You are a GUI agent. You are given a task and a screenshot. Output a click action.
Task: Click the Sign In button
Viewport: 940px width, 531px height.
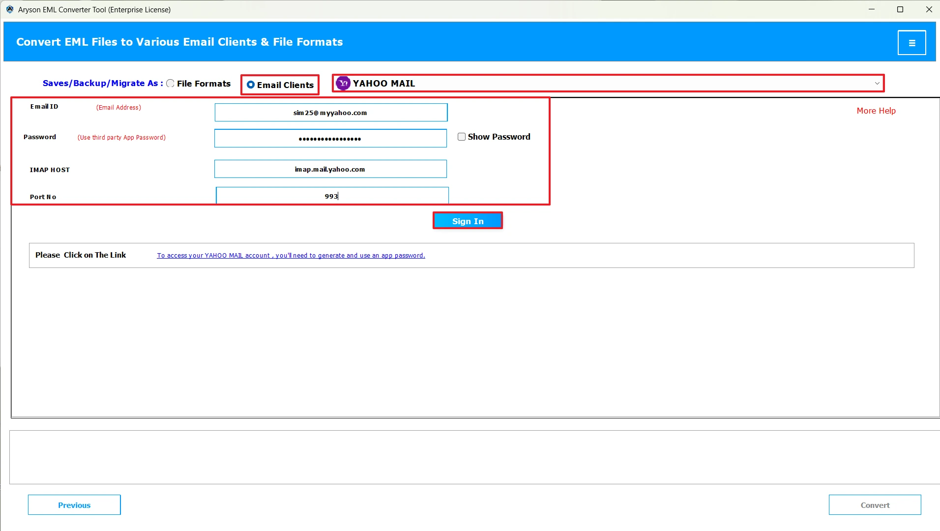coord(468,221)
